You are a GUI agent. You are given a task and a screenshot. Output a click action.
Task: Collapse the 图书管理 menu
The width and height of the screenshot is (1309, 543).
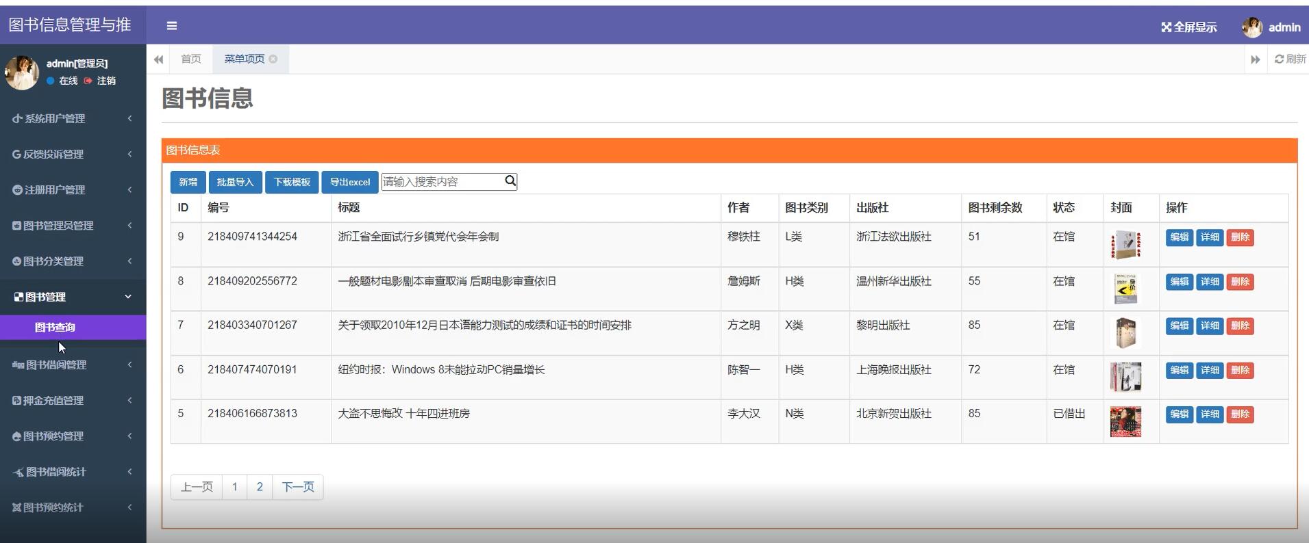73,297
